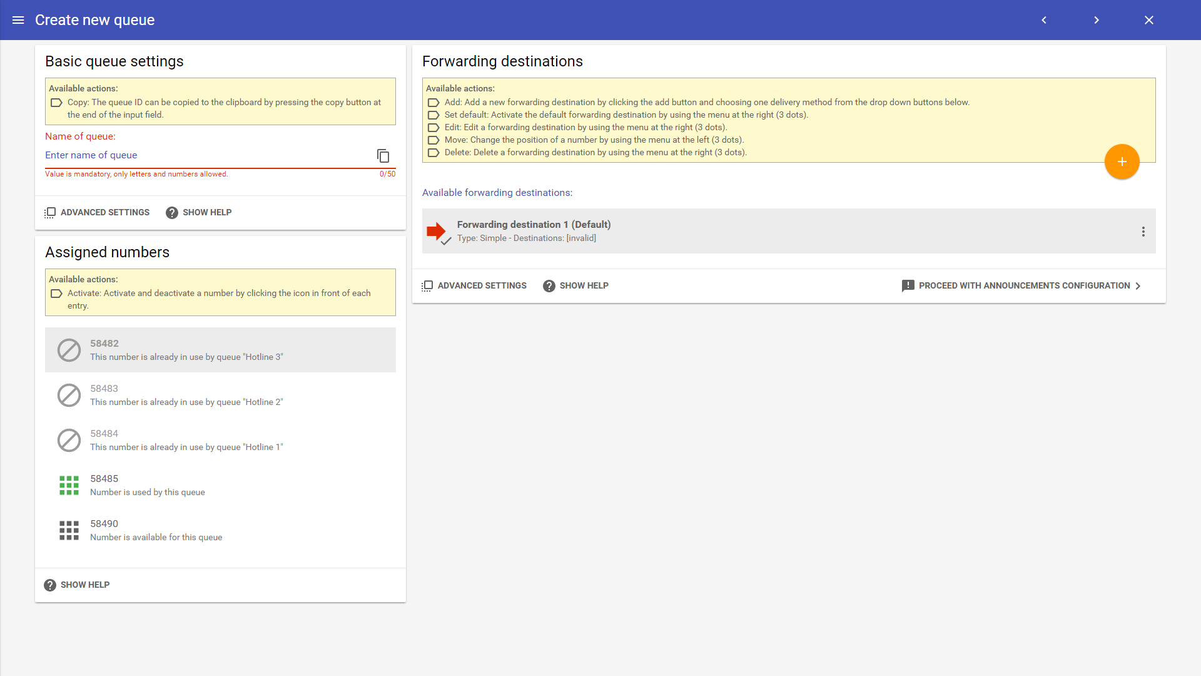Activate number 58490 via grey grid icon
This screenshot has height=676, width=1201.
69,530
